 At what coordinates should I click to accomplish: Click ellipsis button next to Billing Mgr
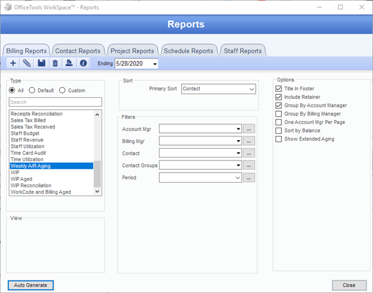(249, 141)
